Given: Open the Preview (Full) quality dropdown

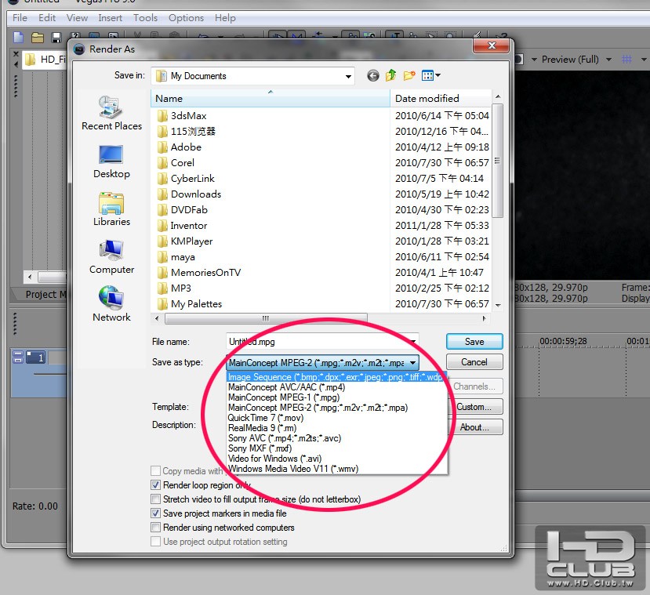Looking at the screenshot, I should pyautogui.click(x=608, y=60).
